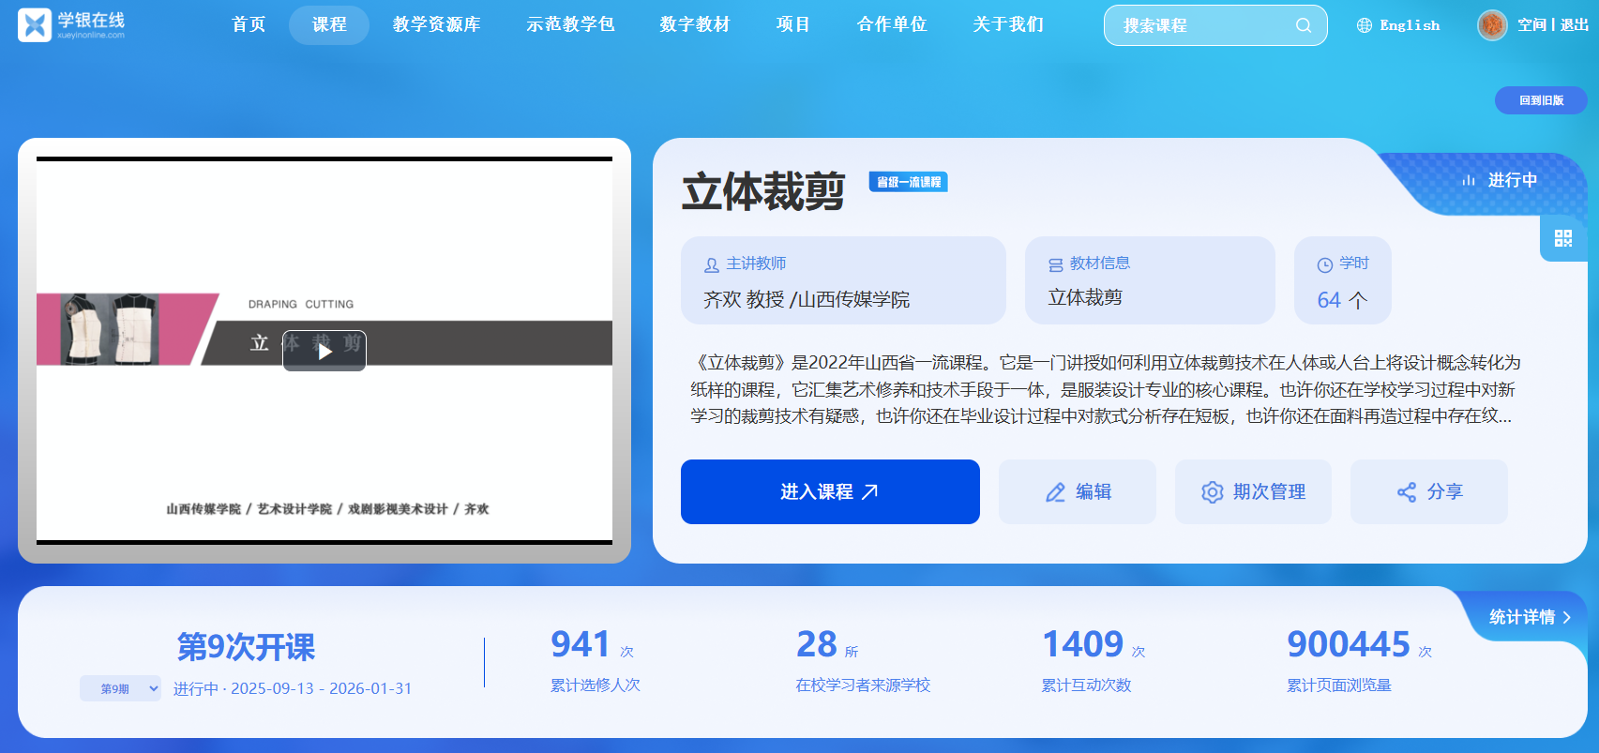This screenshot has width=1599, height=753.
Task: Open the user avatar profile
Action: (1491, 25)
